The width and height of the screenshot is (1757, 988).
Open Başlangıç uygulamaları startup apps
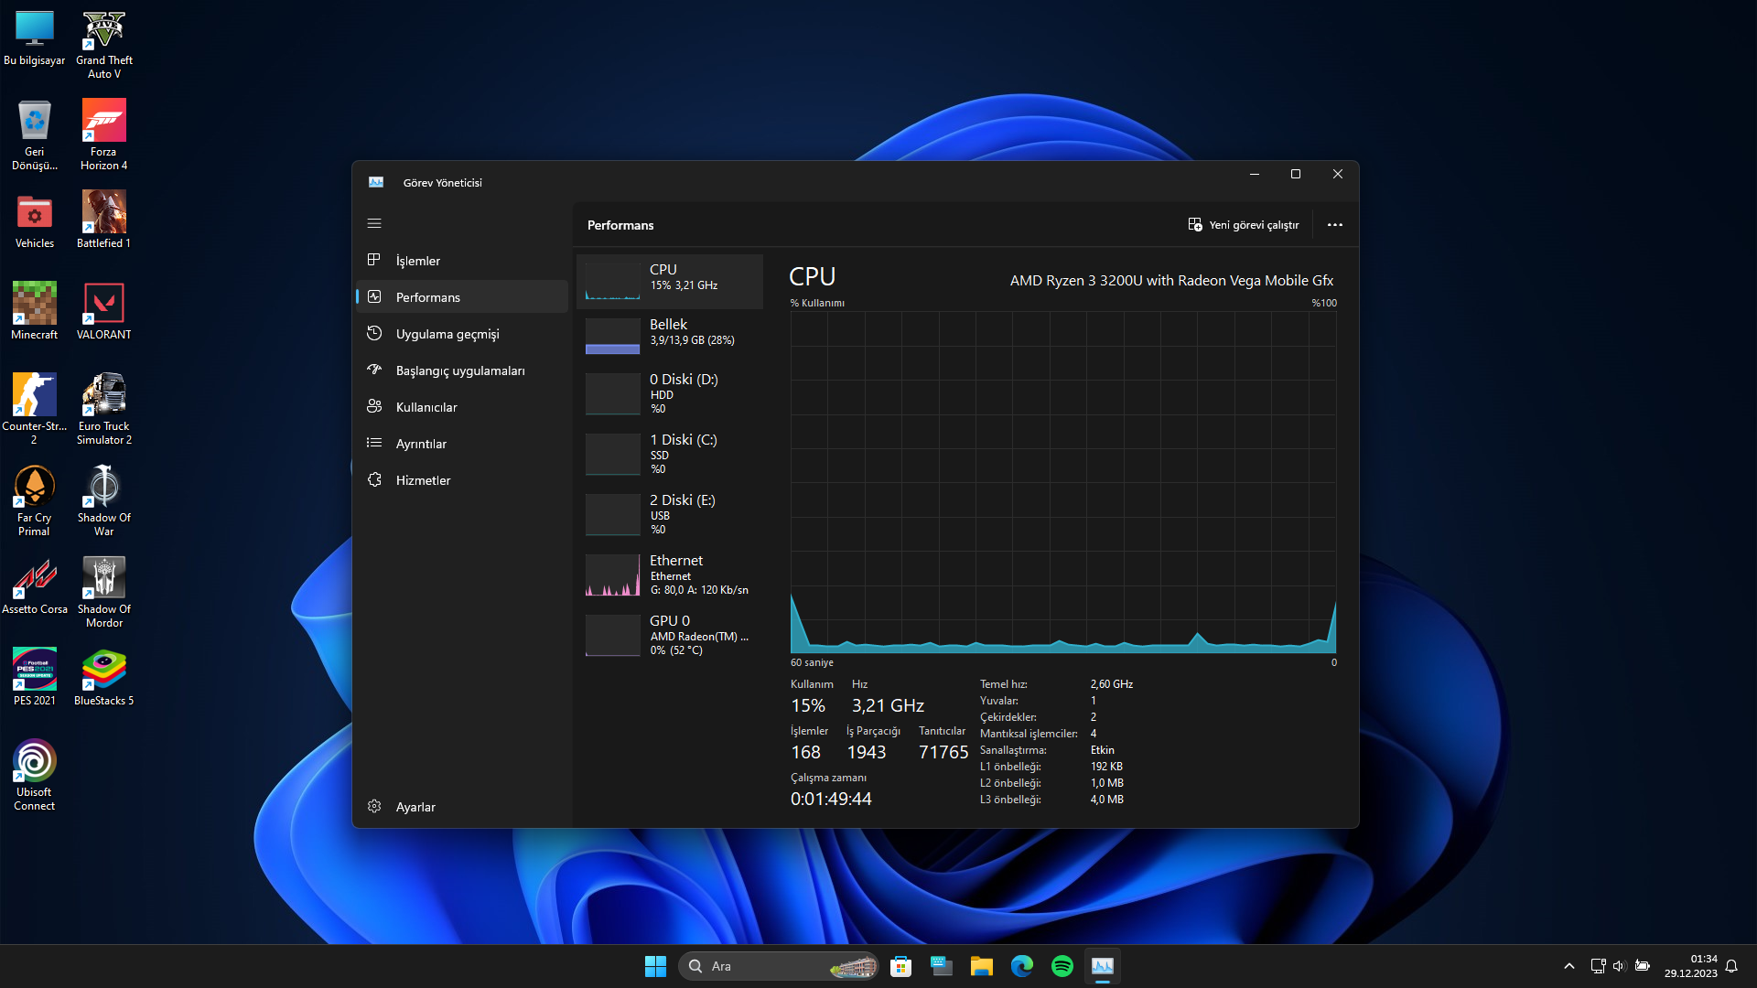coord(459,370)
